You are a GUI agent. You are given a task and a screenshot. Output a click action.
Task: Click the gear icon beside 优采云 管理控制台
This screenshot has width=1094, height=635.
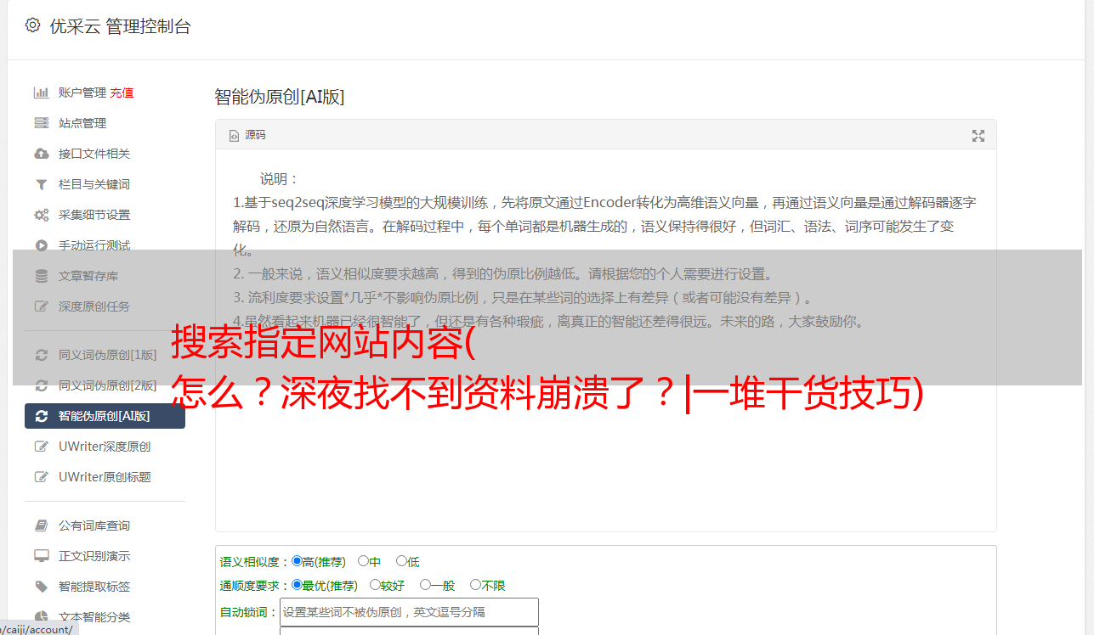[x=32, y=25]
